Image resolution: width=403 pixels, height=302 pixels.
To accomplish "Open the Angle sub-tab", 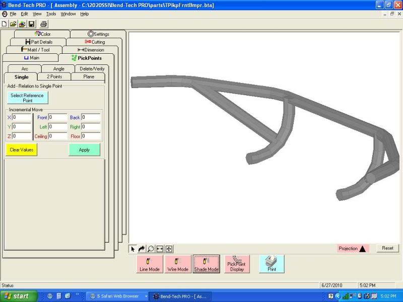I will tap(58, 69).
